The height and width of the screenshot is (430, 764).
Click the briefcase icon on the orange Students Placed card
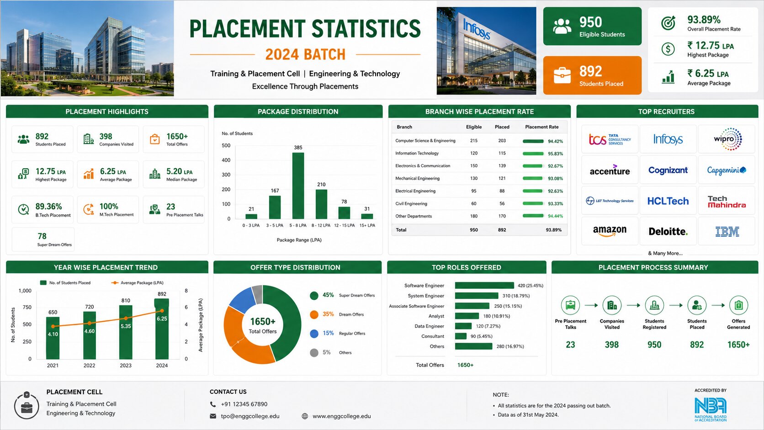562,75
